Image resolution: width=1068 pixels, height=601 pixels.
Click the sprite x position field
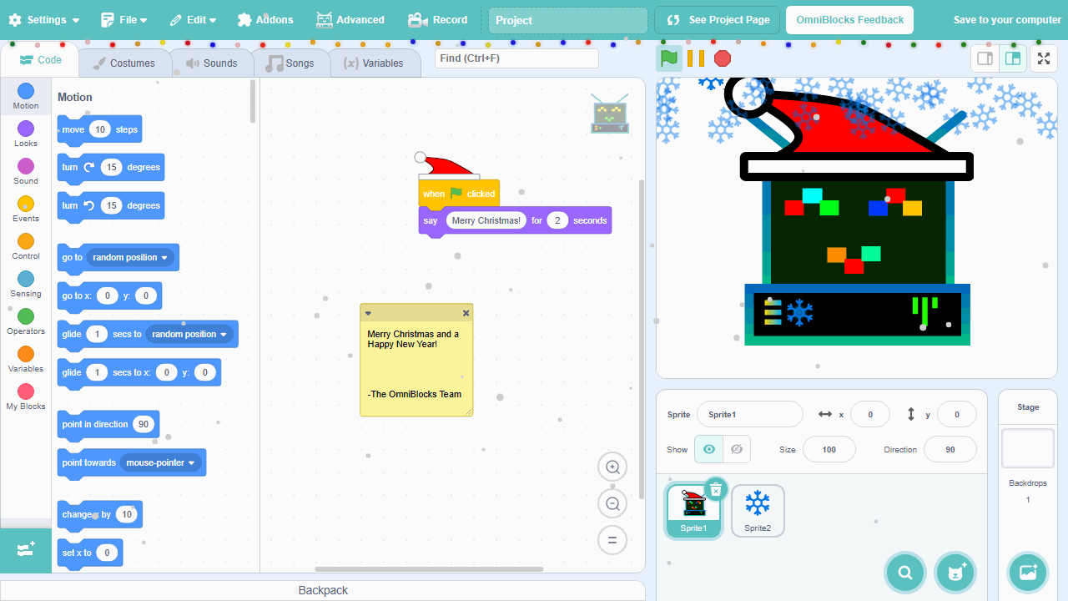tap(870, 414)
